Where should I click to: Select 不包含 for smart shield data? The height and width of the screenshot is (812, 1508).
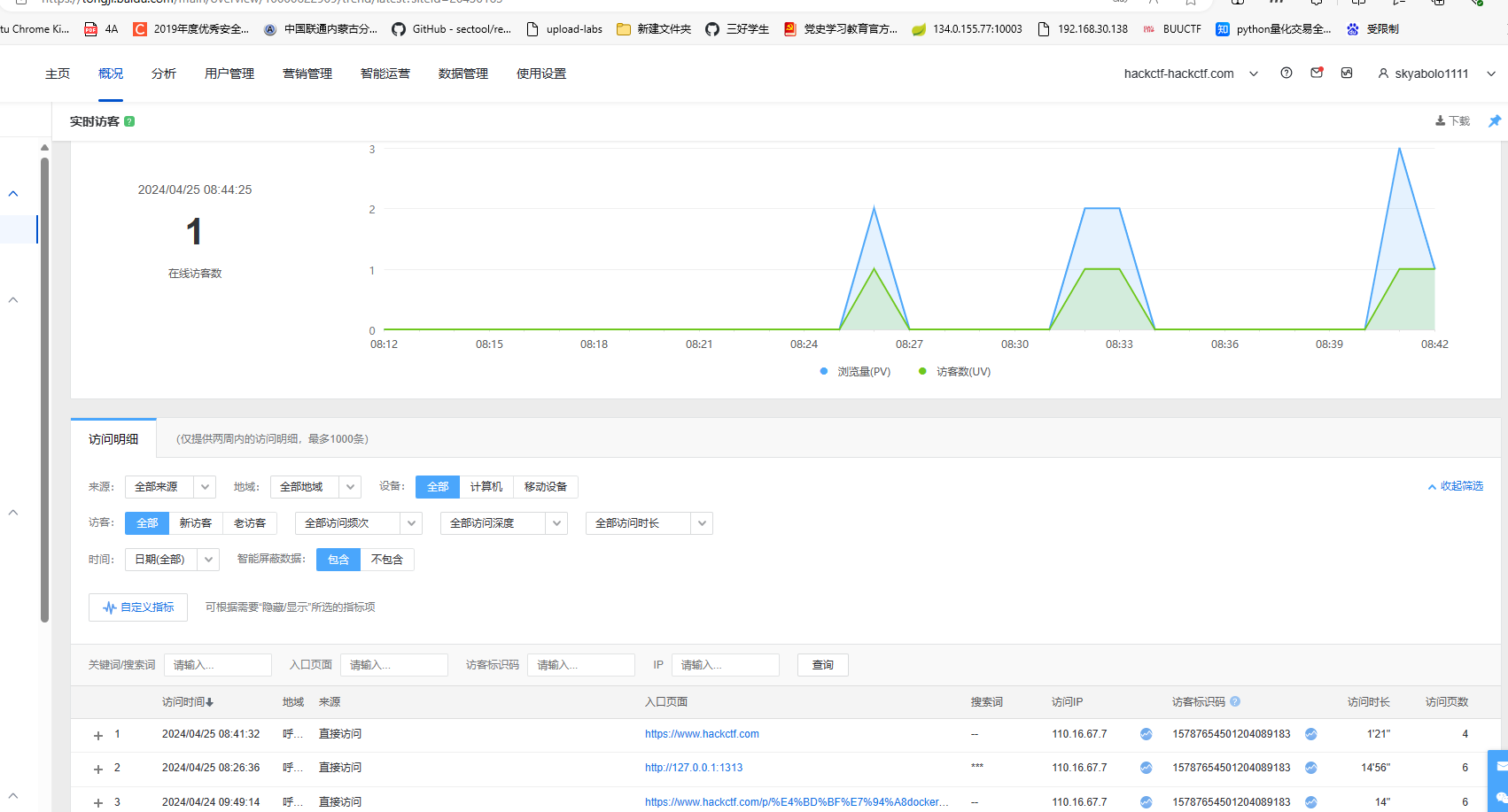(x=387, y=560)
